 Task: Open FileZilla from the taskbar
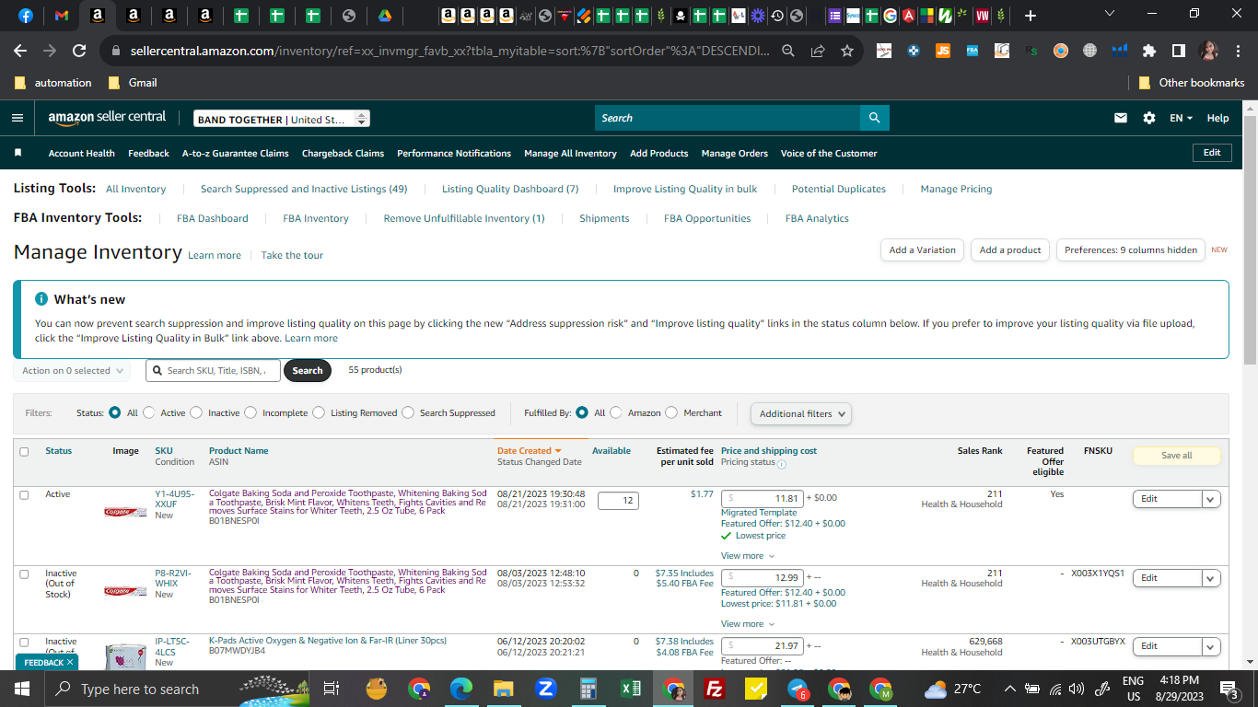click(714, 689)
